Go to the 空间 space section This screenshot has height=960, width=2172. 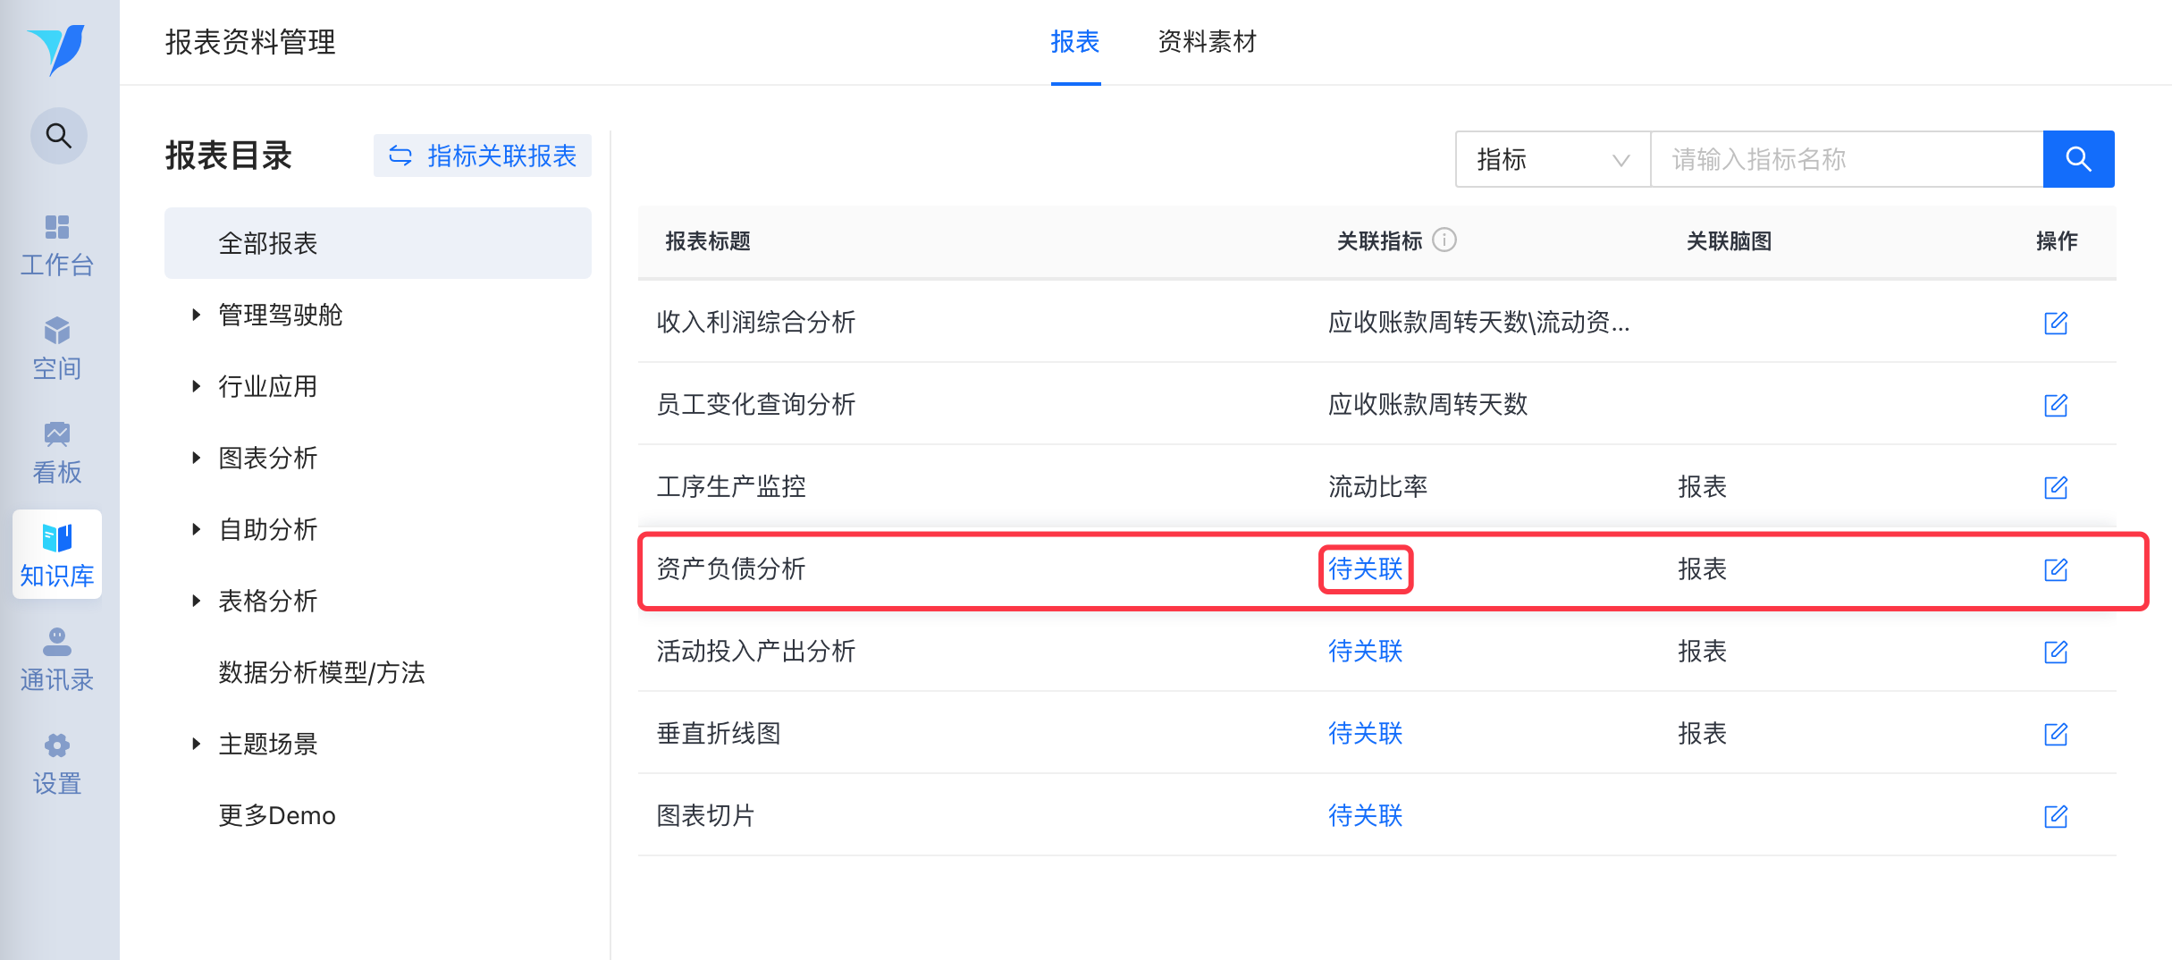click(x=57, y=348)
